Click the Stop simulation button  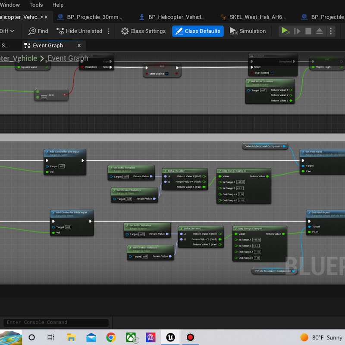[x=308, y=31]
